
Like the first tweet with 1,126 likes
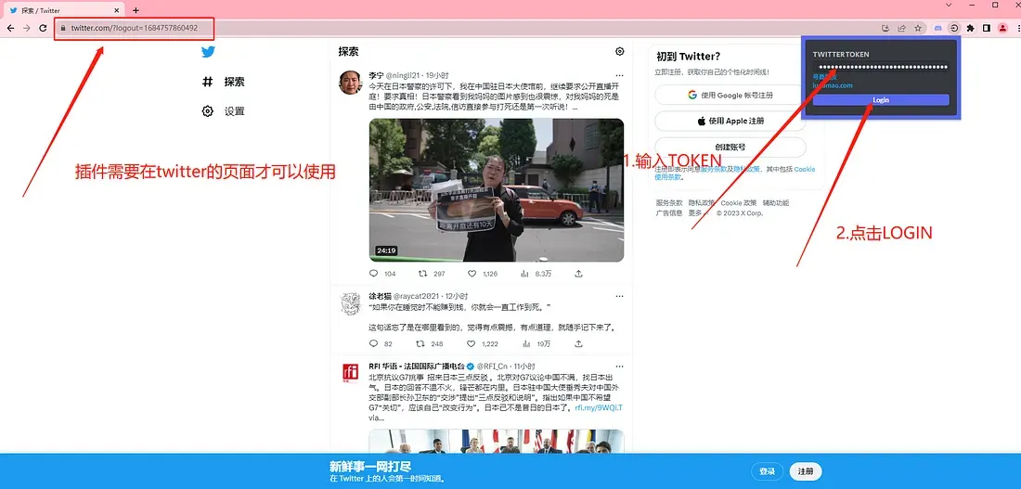[472, 274]
